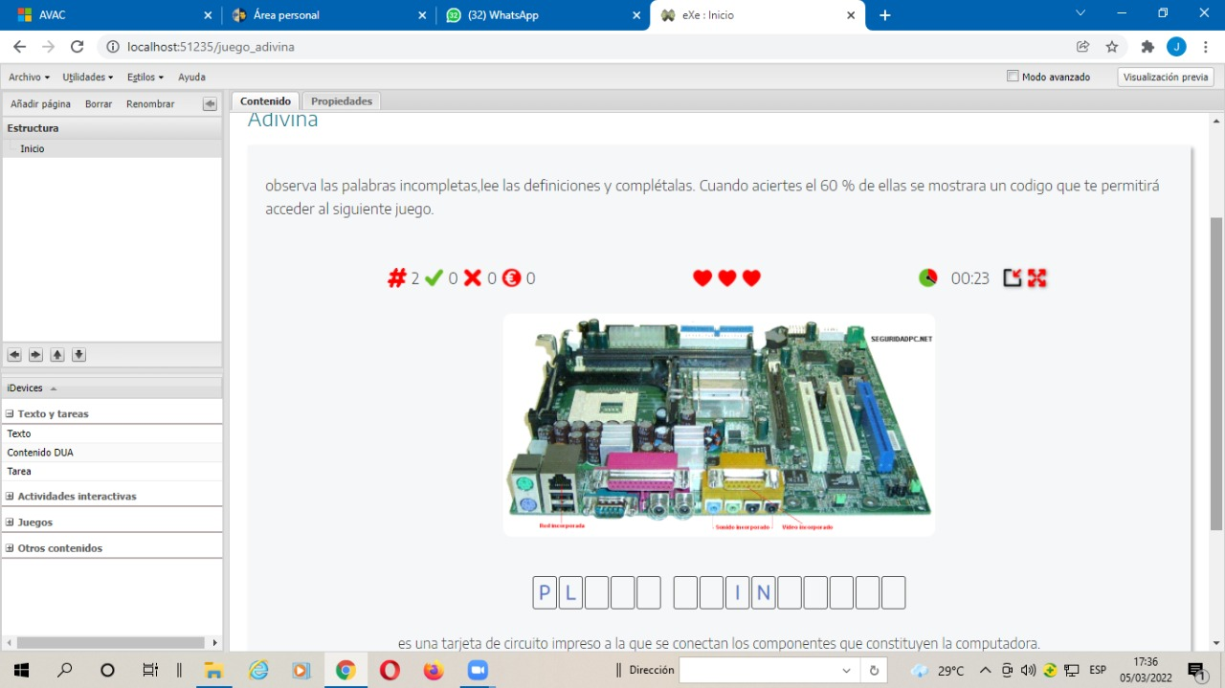Expand the Otros contenidos group
This screenshot has height=688, width=1225.
[59, 548]
